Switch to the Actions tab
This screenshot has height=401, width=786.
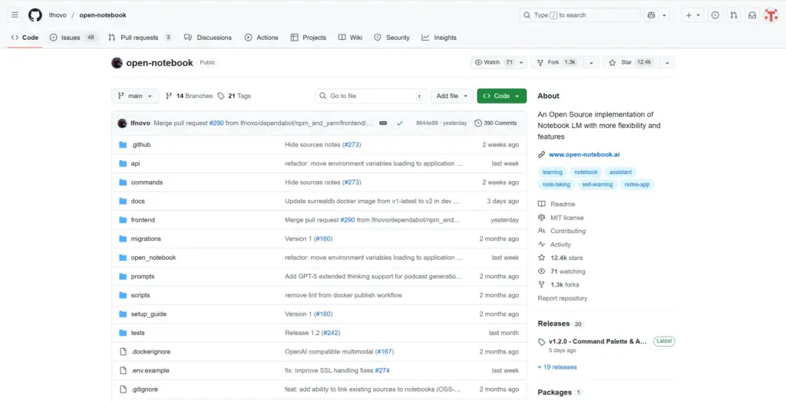pos(261,38)
